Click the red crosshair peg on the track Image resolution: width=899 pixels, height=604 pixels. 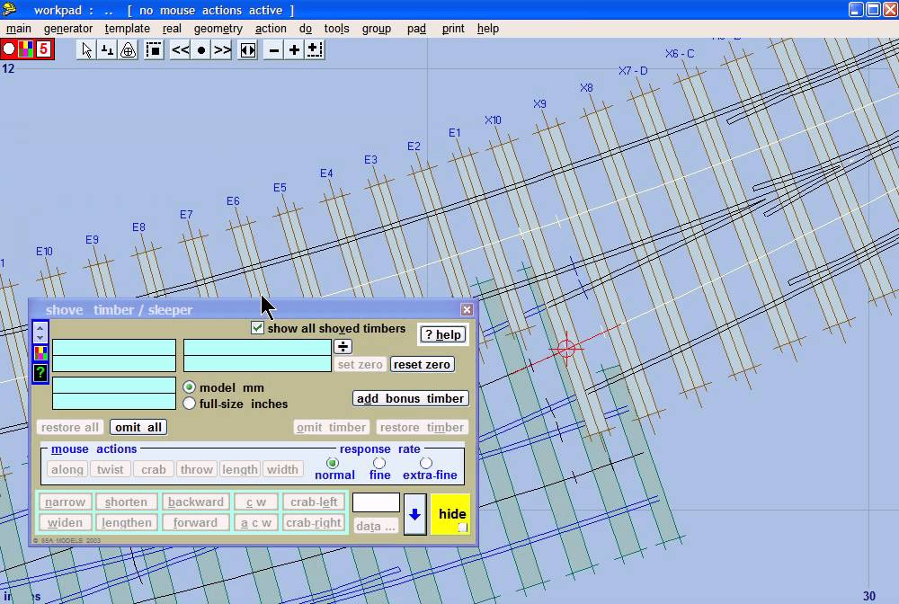(565, 348)
